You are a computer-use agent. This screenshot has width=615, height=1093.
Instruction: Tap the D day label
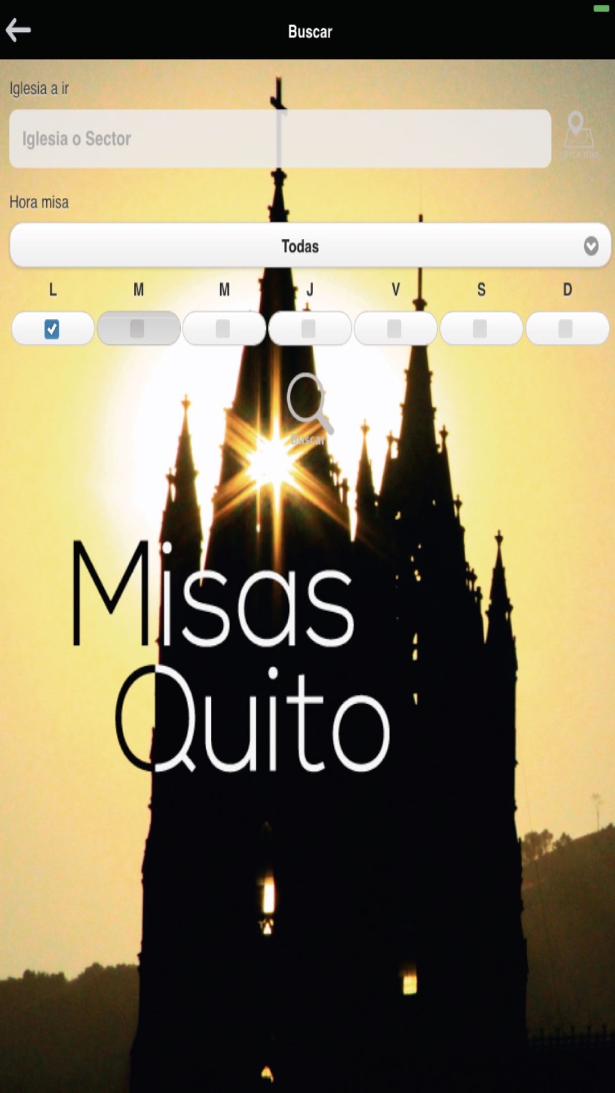point(567,290)
